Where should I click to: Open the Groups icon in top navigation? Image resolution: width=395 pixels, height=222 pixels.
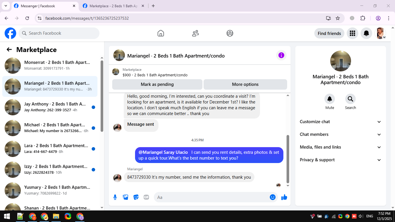230,33
